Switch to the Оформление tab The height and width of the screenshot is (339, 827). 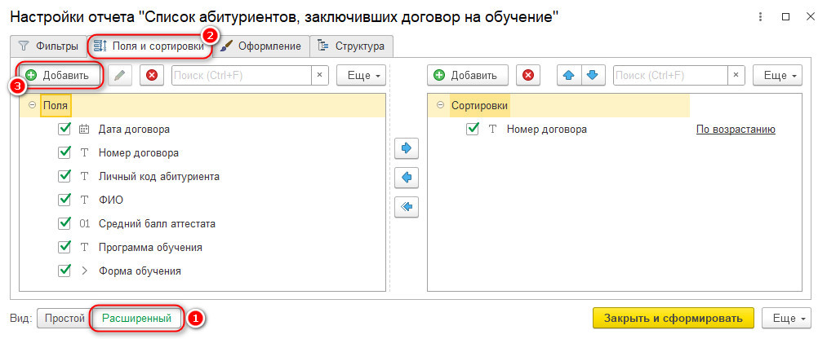pos(260,46)
